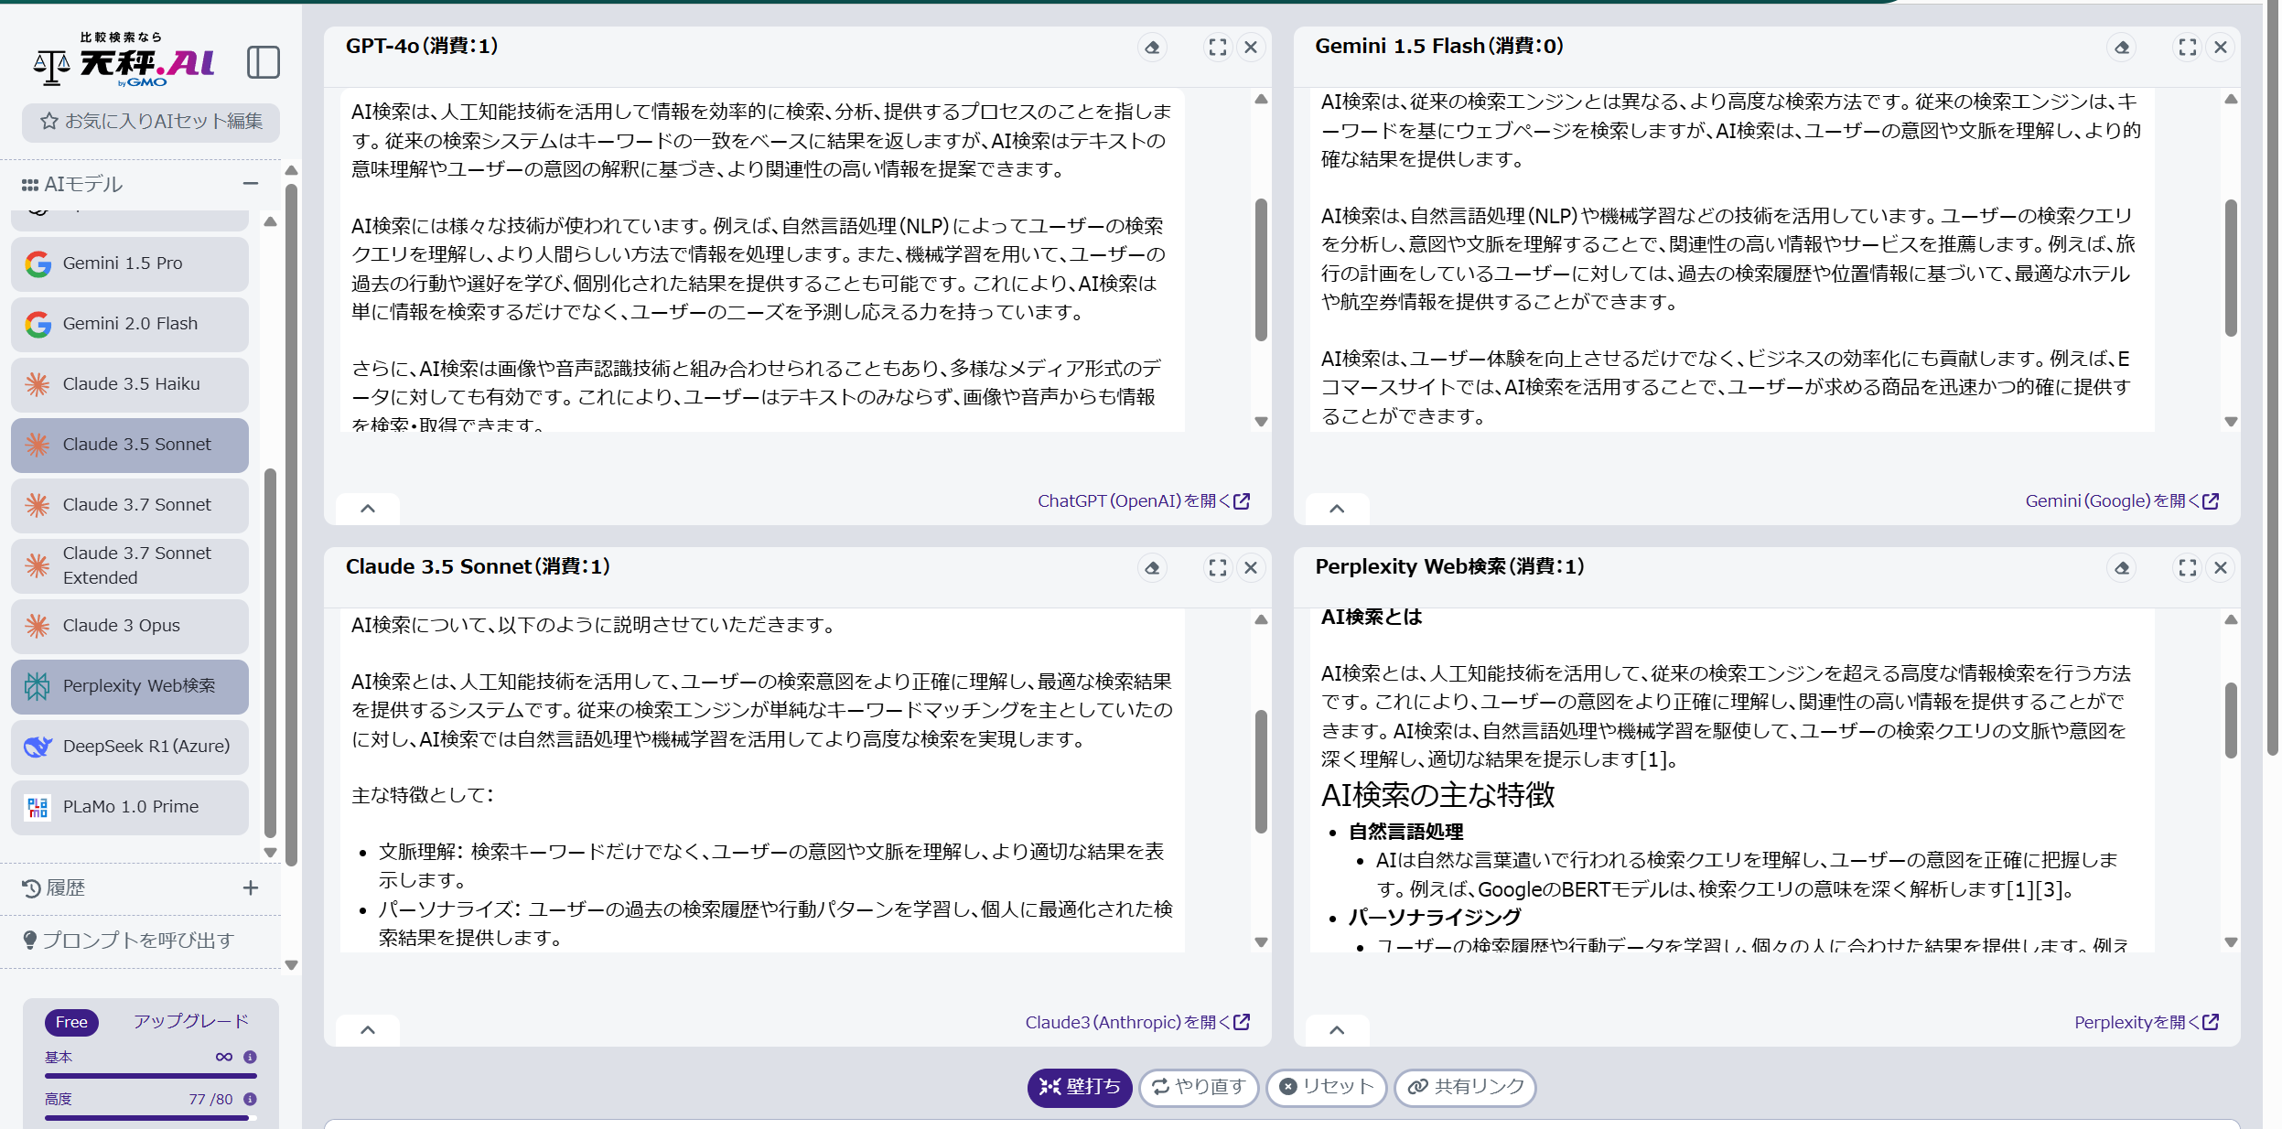Expand the GPT-4o panel to fullscreen

coord(1217,47)
